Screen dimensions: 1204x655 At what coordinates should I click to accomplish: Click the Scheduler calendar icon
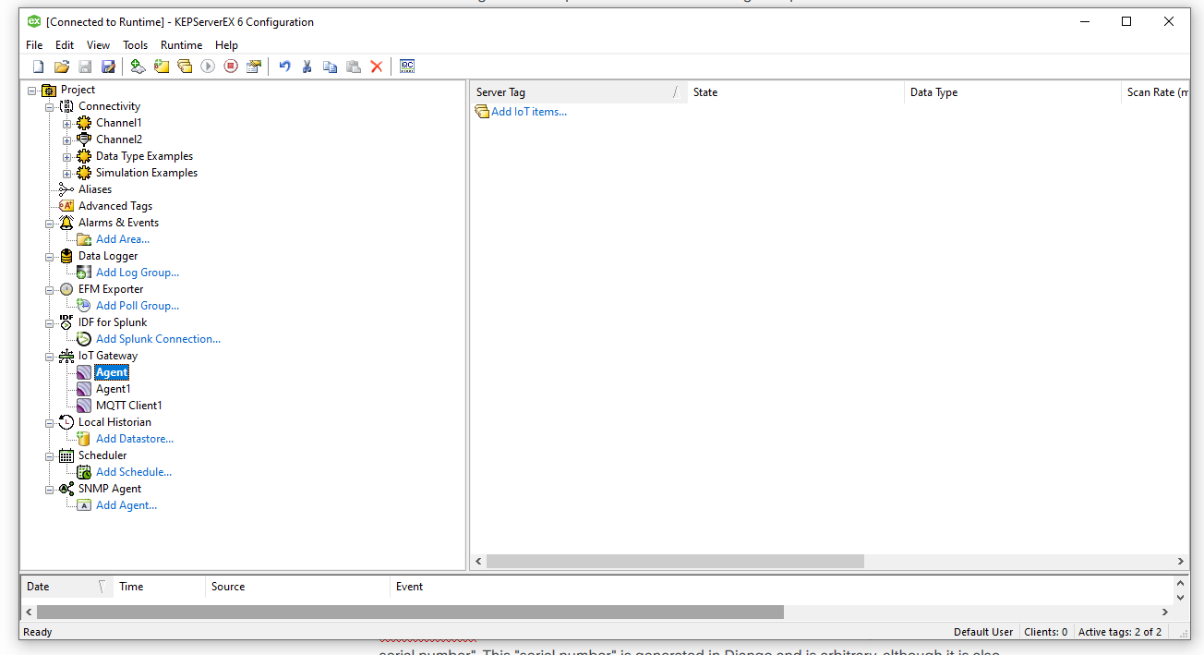[66, 455]
